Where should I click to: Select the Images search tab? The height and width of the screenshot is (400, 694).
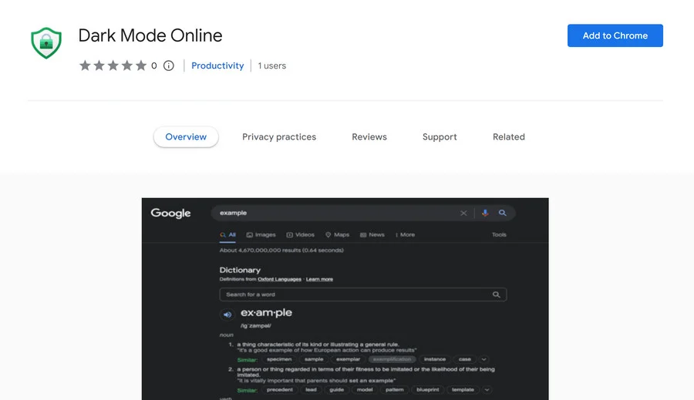pos(261,235)
